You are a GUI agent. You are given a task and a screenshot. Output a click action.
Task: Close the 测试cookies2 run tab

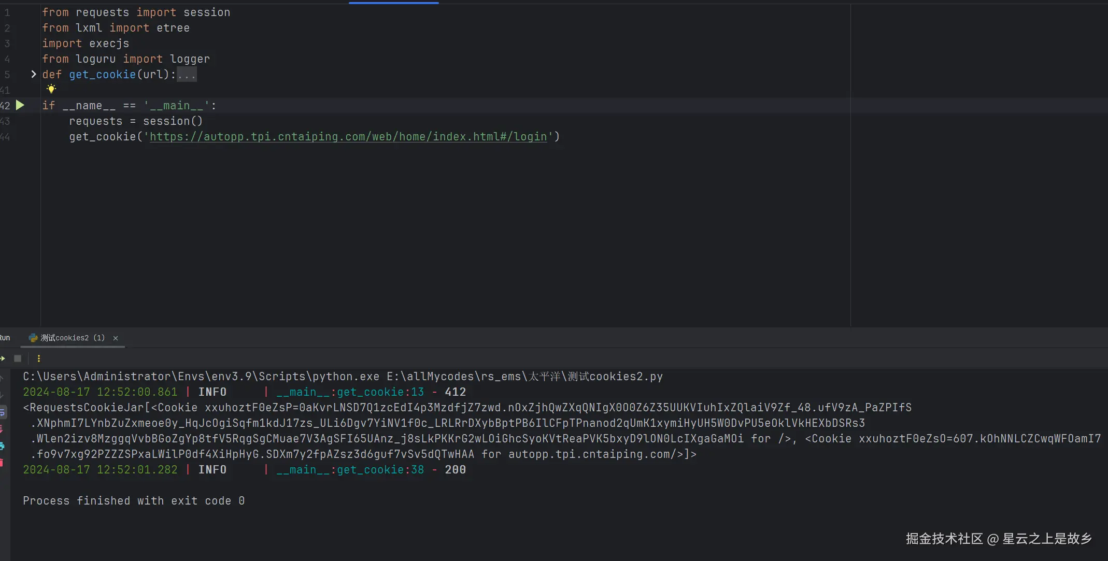click(x=116, y=338)
